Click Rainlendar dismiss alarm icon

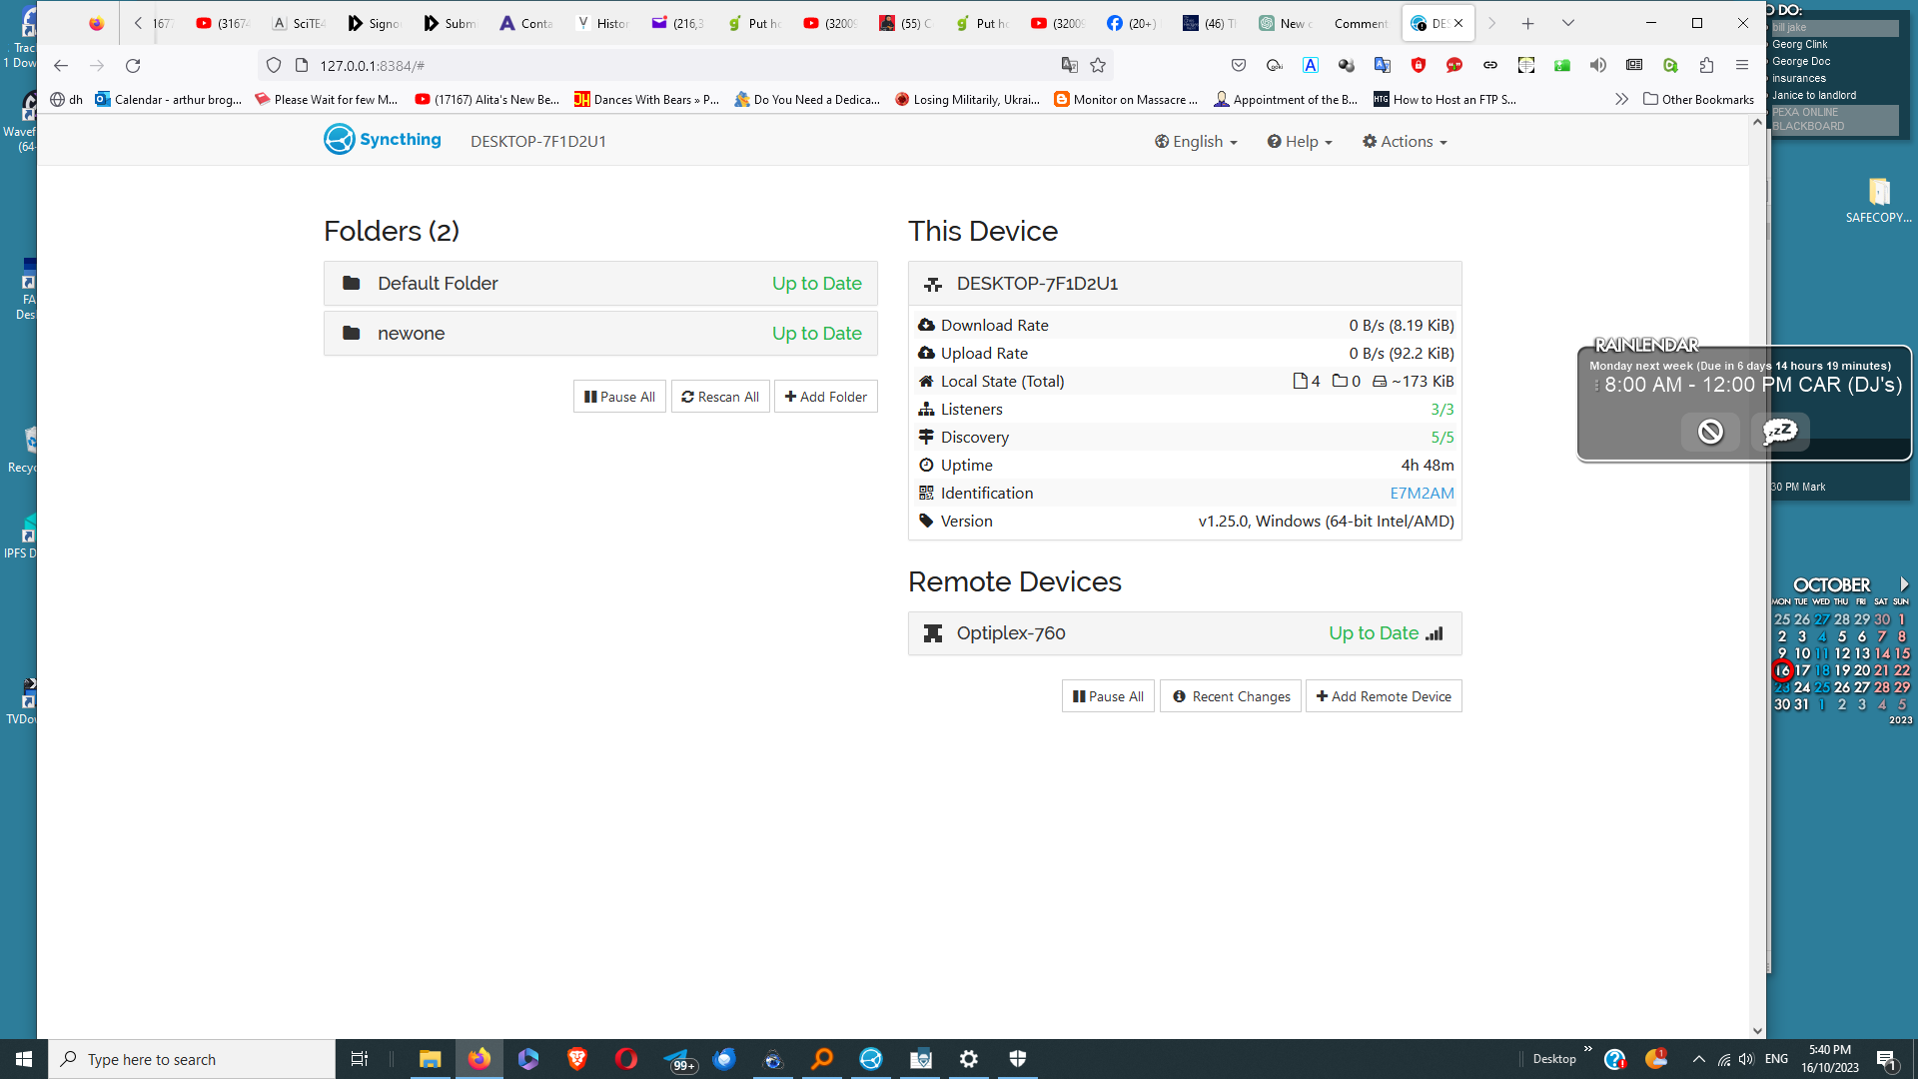click(x=1710, y=432)
